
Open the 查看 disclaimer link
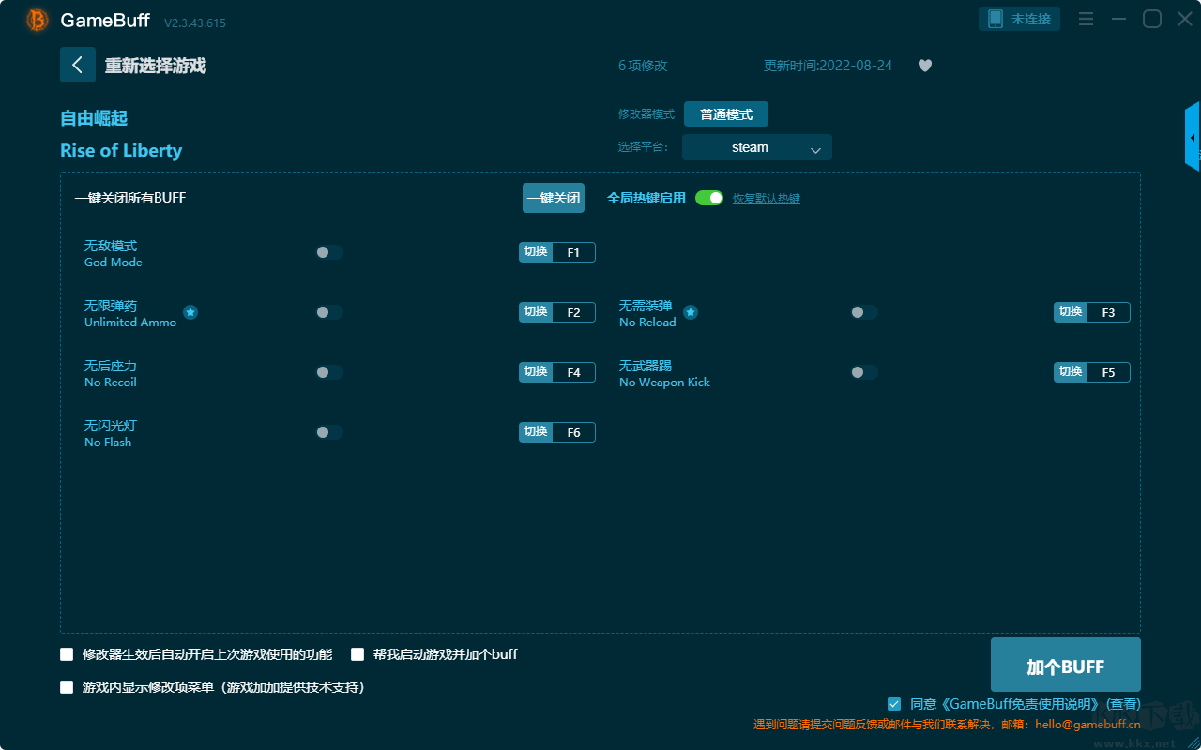click(x=1123, y=704)
